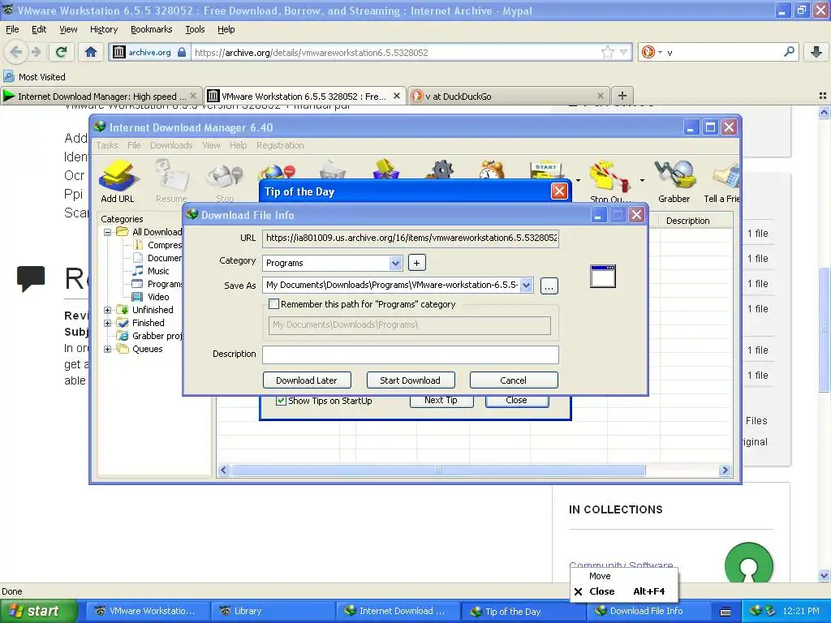Click right arrow of IDM horizontal scrollbar
The image size is (831, 623).
tap(725, 470)
